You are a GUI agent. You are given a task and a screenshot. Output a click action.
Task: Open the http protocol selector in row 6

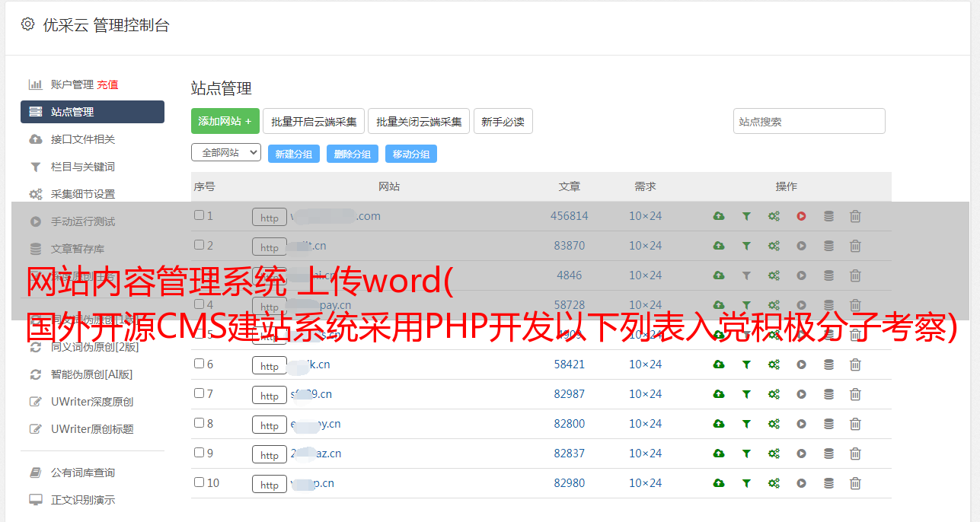pyautogui.click(x=270, y=365)
